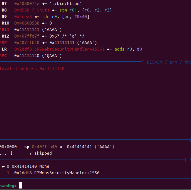This screenshot has width=191, height=190.
Task: Click the 'stm r0!, {r0, r2, r3}' instruction
Action: [x=85, y=10]
